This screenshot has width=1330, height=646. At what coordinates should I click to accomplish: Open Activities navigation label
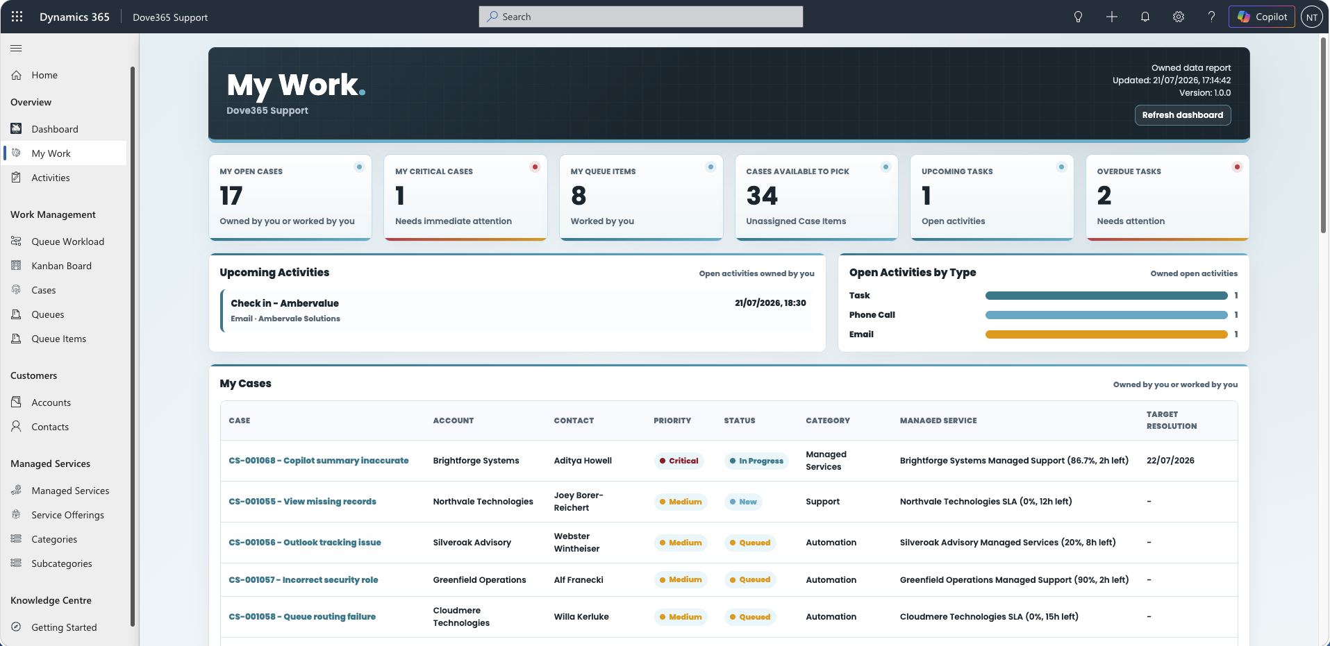(x=51, y=178)
